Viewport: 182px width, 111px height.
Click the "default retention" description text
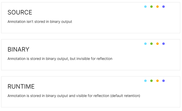125,96
